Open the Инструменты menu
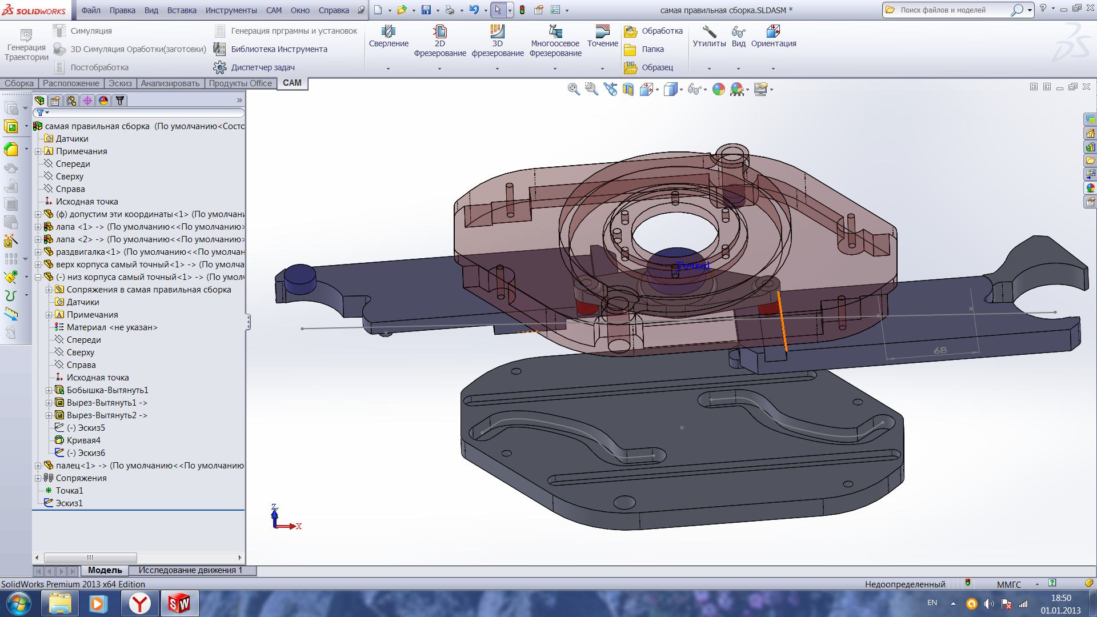 tap(231, 10)
